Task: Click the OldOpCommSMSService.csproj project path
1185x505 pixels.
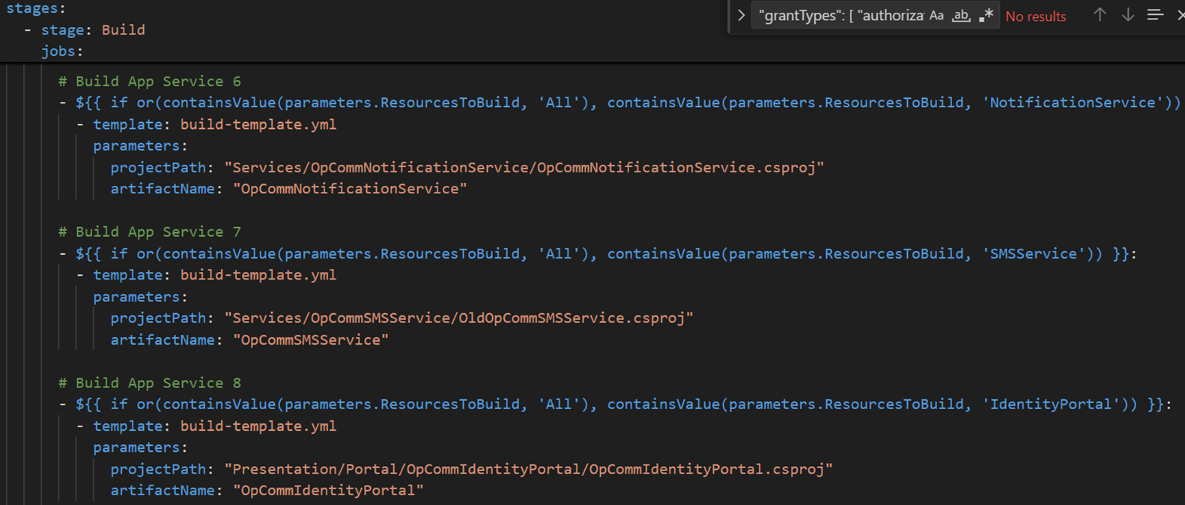Action: [x=458, y=318]
